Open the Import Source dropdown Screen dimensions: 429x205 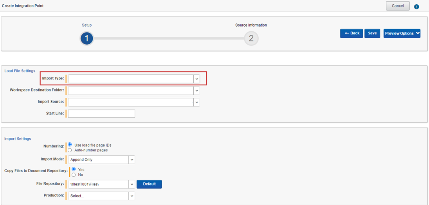[x=134, y=102]
